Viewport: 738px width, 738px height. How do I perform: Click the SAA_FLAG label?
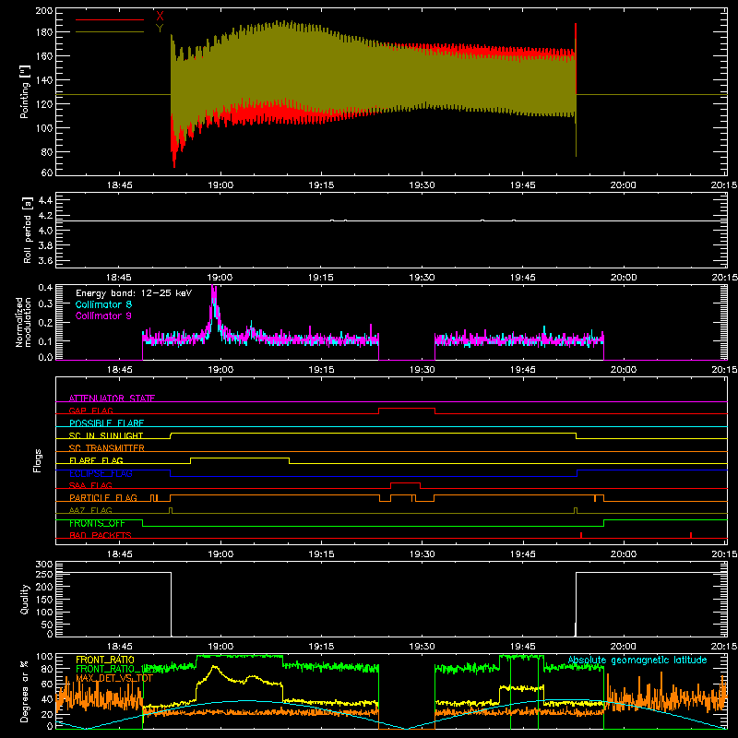pyautogui.click(x=90, y=485)
